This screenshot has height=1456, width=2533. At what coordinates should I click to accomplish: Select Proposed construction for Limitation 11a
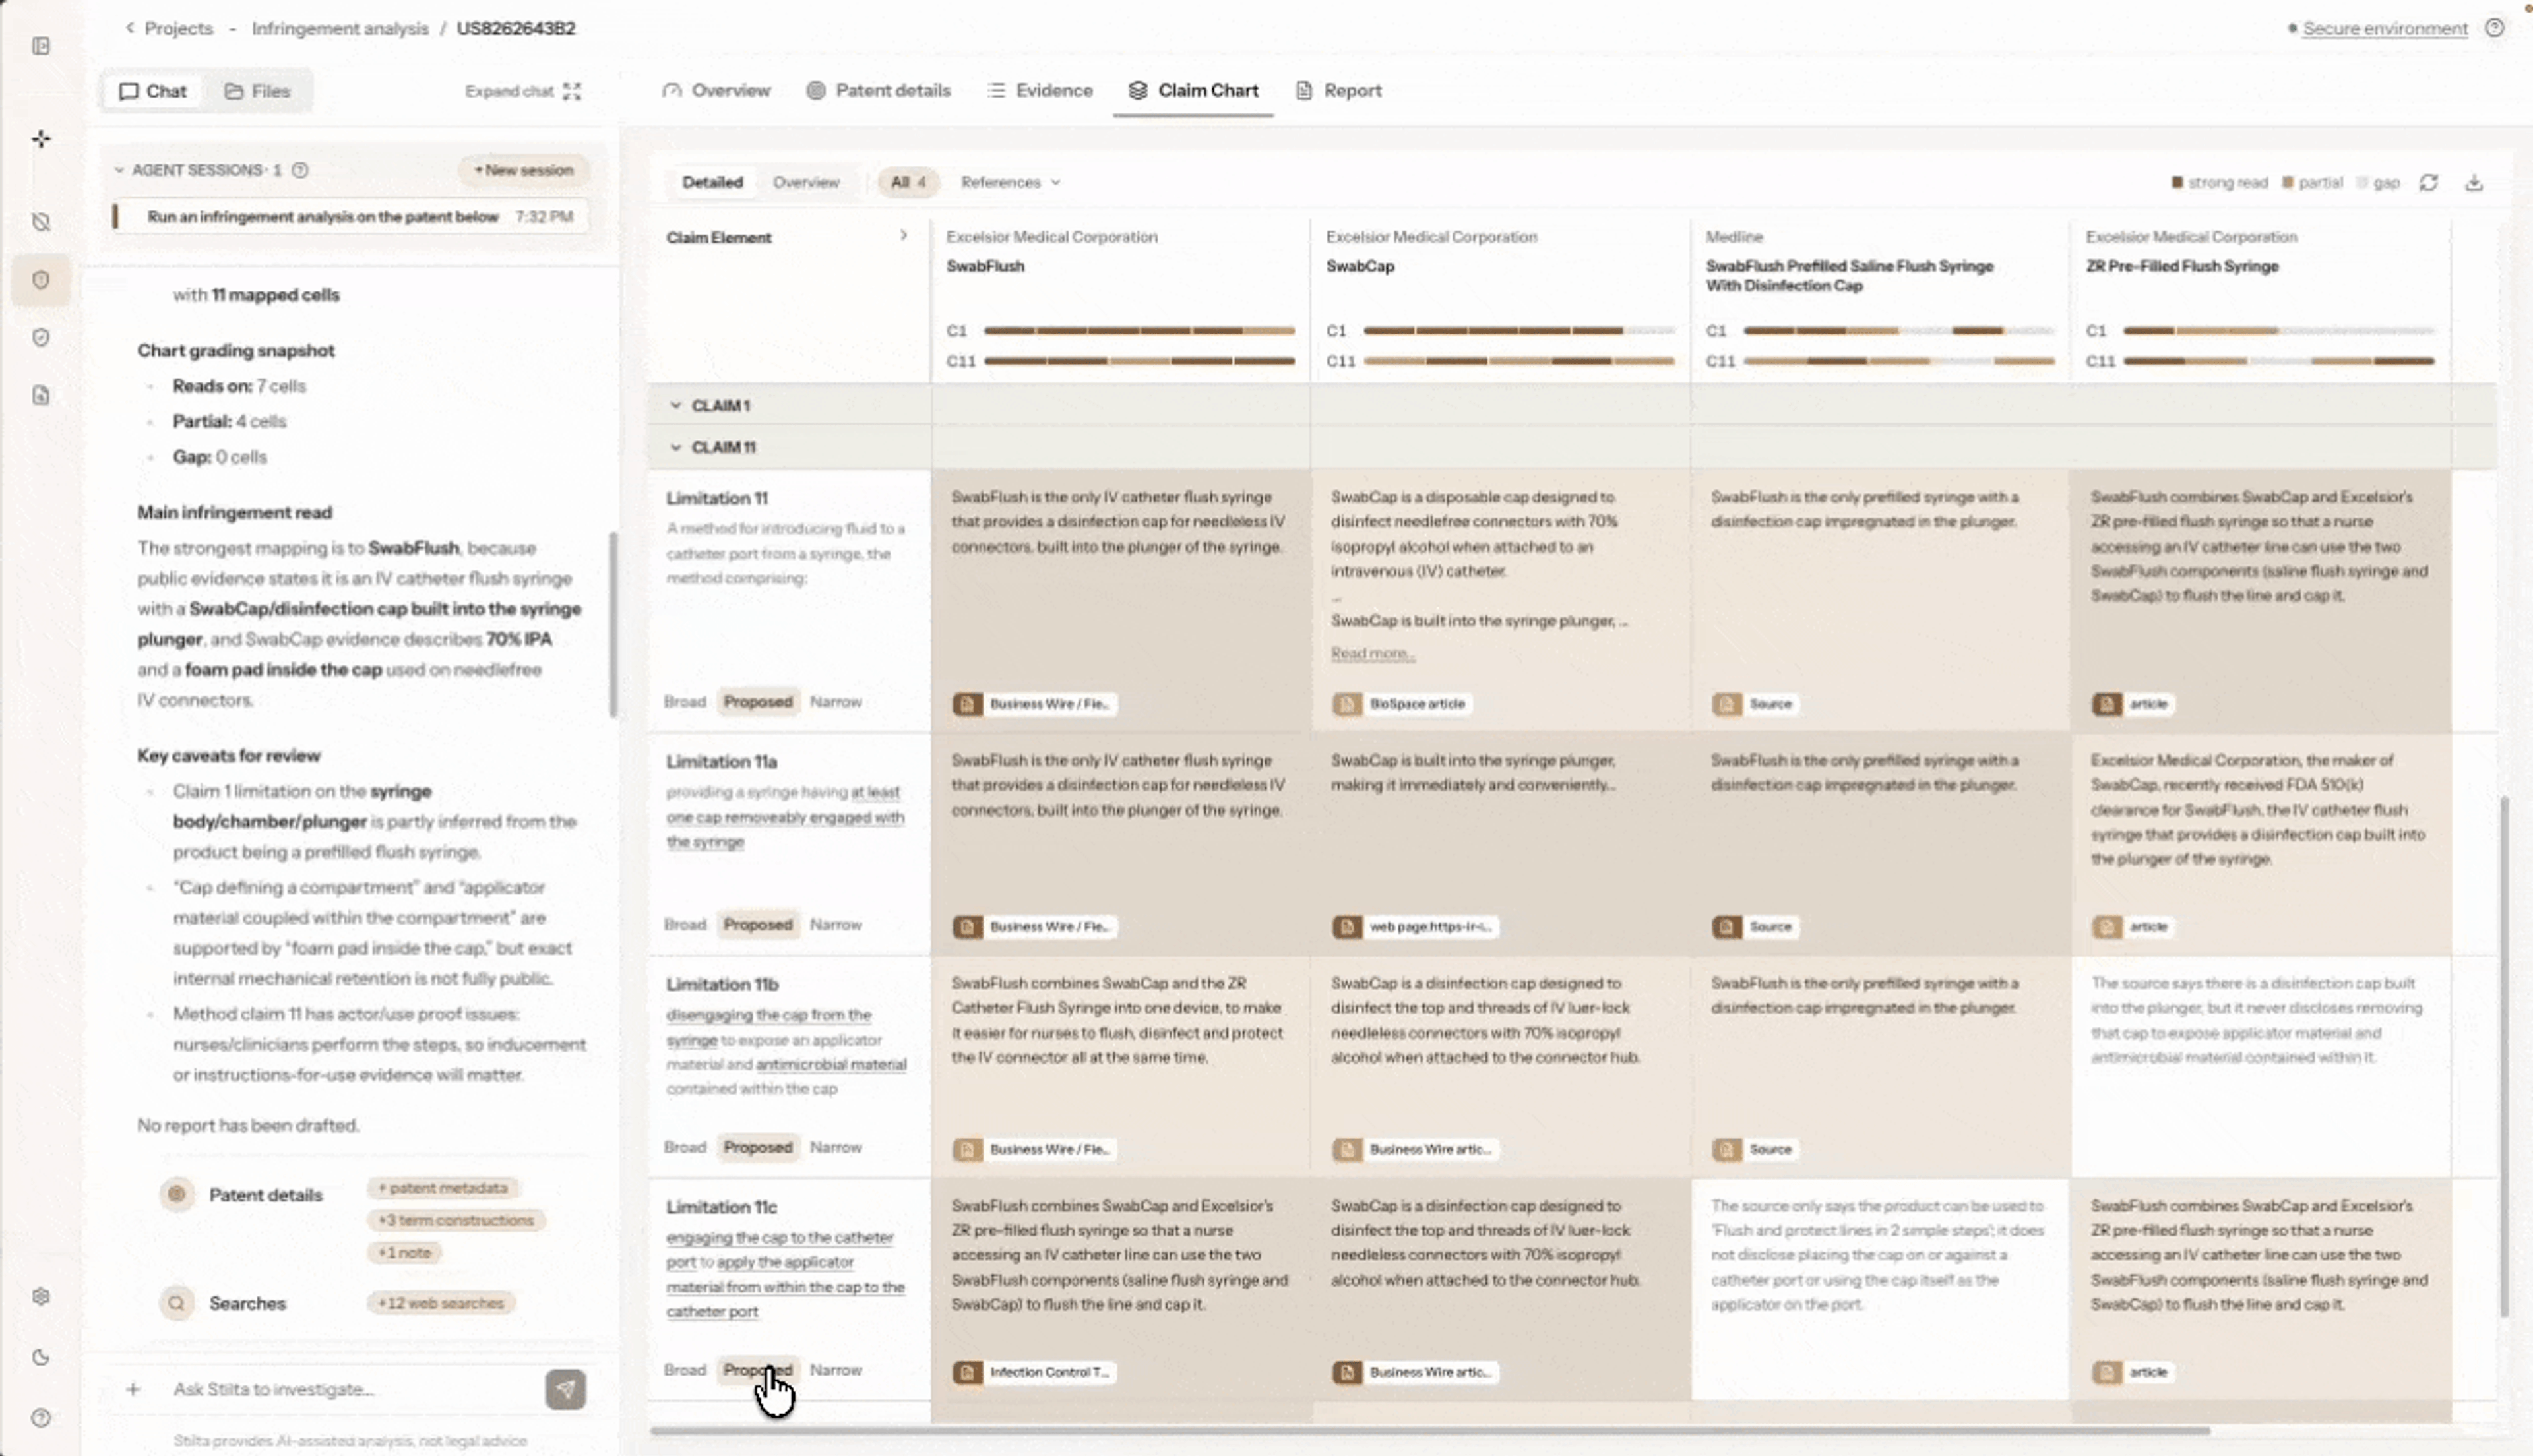tap(758, 925)
